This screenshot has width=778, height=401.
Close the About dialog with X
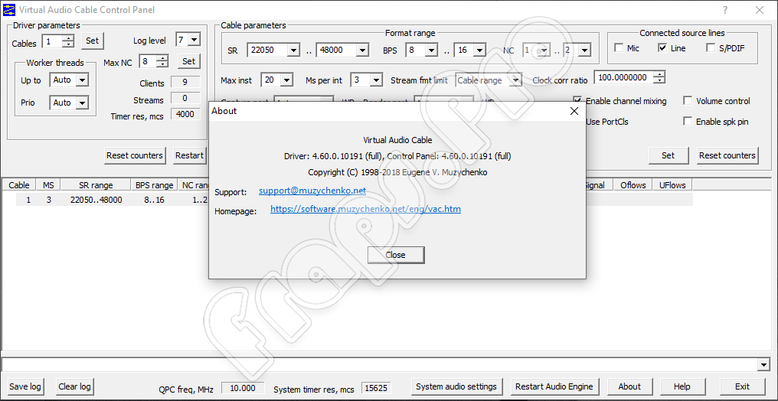(x=574, y=111)
